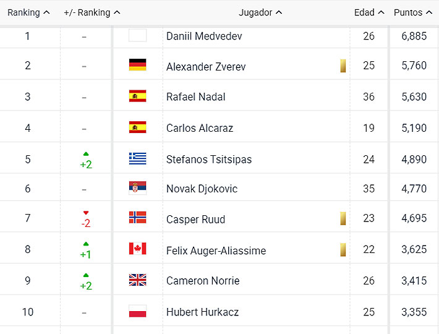This screenshot has width=439, height=334.
Task: Click the gold badge in Casper Ruud's row
Action: 343,219
